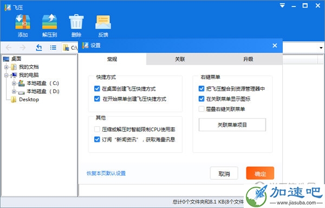Click the 关联菜单项目 button

[232, 125]
